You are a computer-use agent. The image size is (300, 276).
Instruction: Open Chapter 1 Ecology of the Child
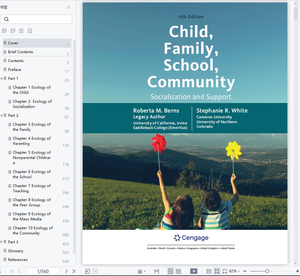(x=32, y=90)
